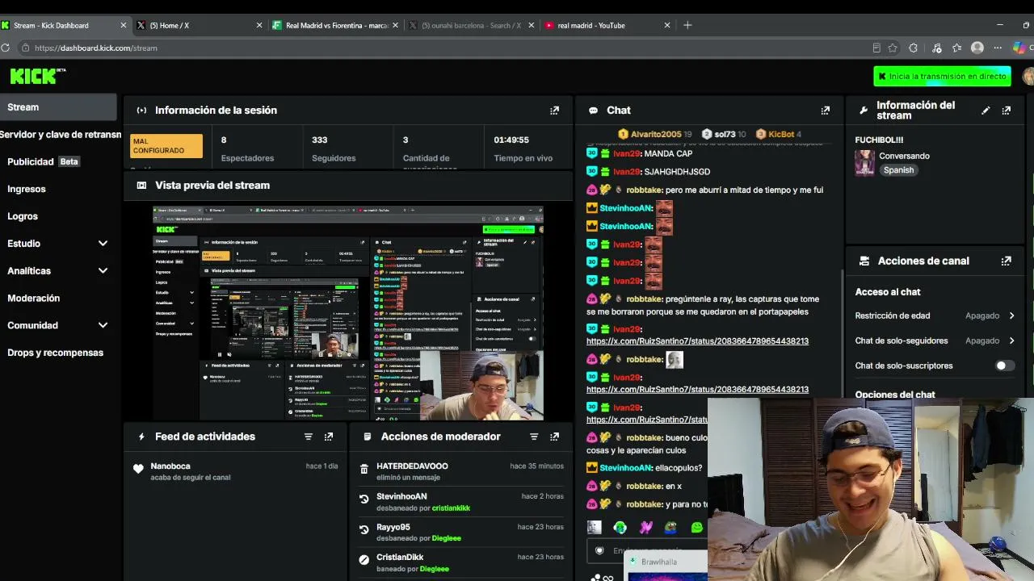Open the Stream sidebar item
1034x581 pixels.
pyautogui.click(x=58, y=107)
